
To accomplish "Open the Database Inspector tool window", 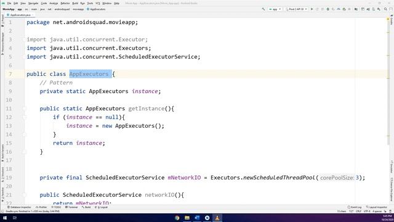I will coord(19,207).
